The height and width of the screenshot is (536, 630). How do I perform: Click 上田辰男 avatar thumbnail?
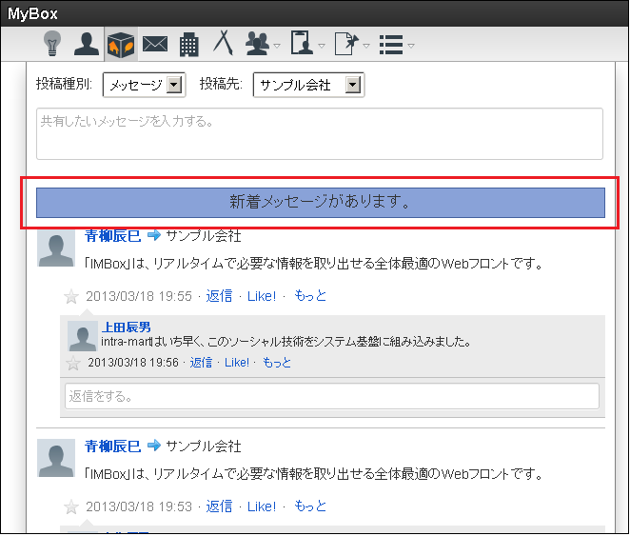83,336
